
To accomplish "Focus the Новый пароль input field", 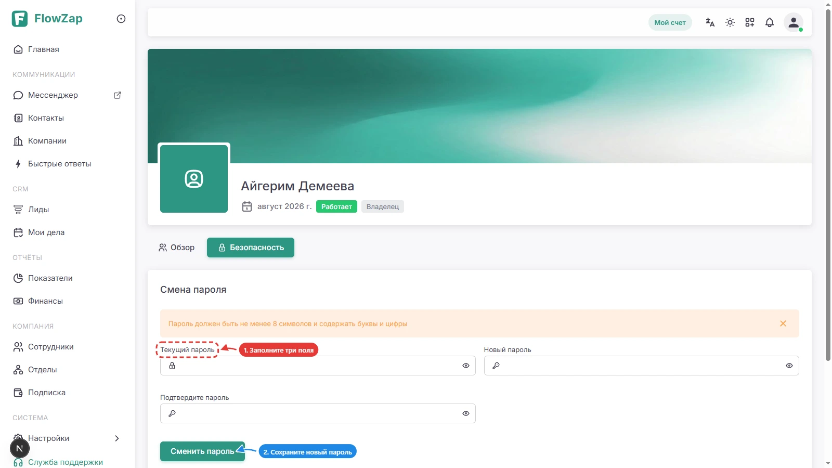I will coord(641,366).
